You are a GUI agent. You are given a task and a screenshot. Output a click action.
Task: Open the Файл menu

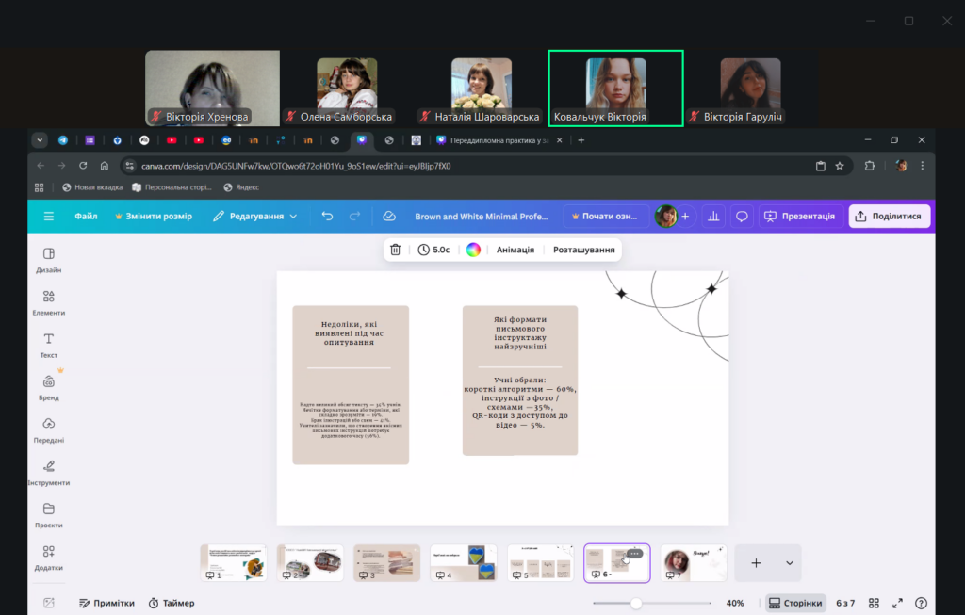coord(86,217)
